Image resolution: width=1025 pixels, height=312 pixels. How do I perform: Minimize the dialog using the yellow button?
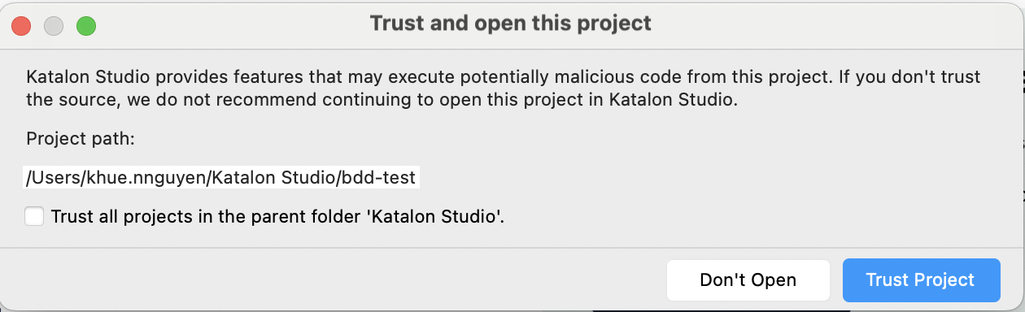[x=54, y=26]
